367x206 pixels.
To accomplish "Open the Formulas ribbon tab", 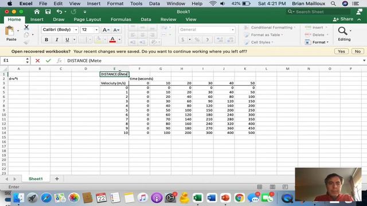I will click(x=121, y=19).
